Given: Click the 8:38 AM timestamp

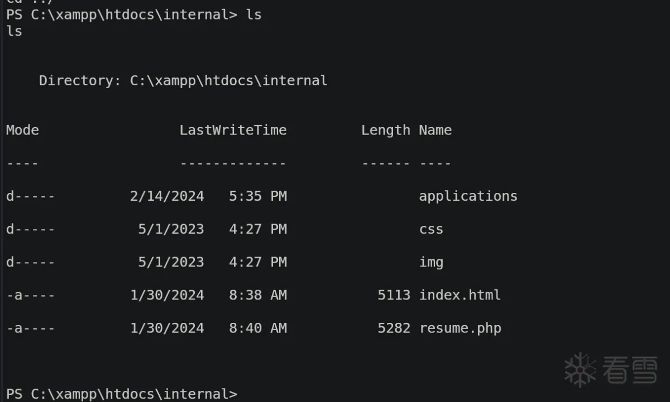Looking at the screenshot, I should [x=257, y=295].
